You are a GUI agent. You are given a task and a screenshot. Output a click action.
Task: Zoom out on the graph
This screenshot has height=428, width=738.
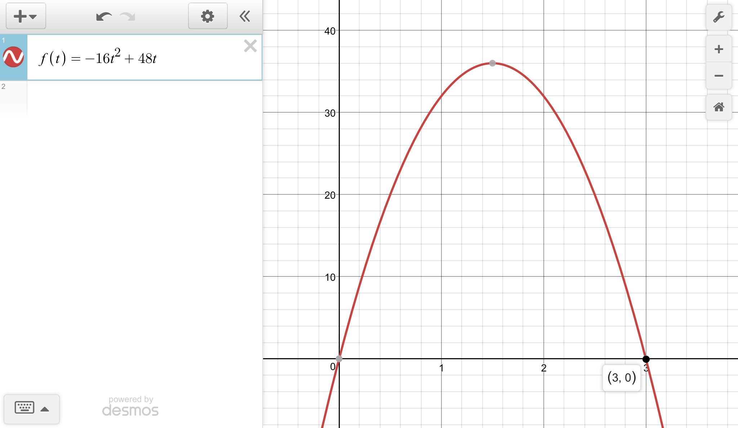[719, 76]
